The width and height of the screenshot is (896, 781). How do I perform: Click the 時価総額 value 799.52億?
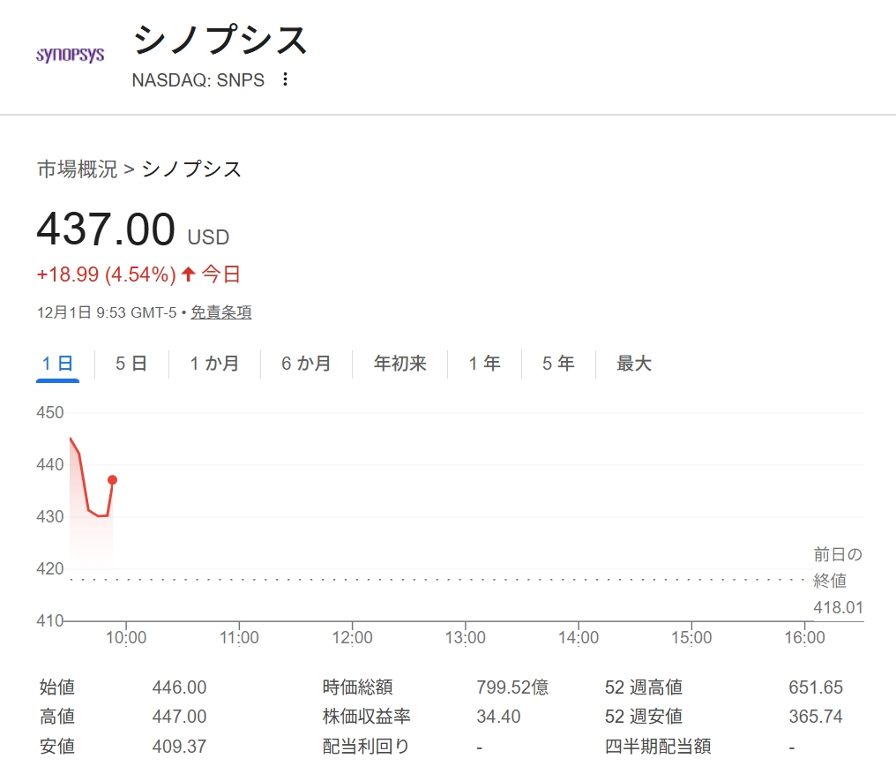pyautogui.click(x=512, y=687)
